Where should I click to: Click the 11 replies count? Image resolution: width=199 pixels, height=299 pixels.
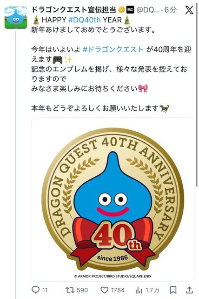[x=45, y=290]
